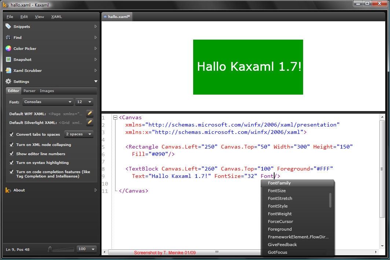This screenshot has width=390, height=260.
Task: Select the hallo.xaml* document tab
Action: click(x=117, y=17)
